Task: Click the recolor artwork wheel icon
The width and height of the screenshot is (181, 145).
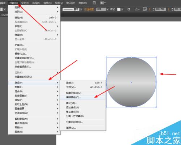Action: click(129, 9)
